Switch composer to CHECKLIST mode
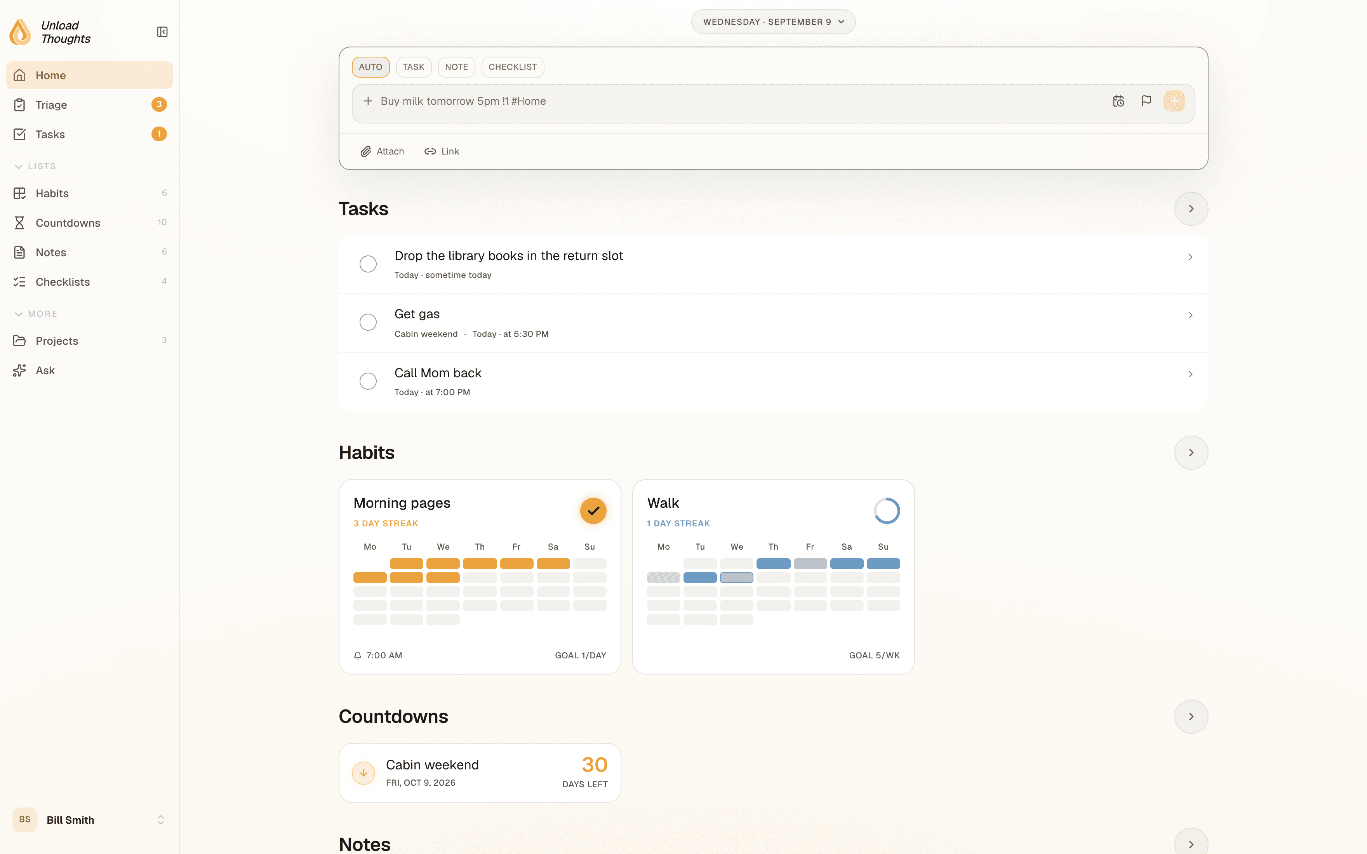The height and width of the screenshot is (854, 1367). [512, 67]
